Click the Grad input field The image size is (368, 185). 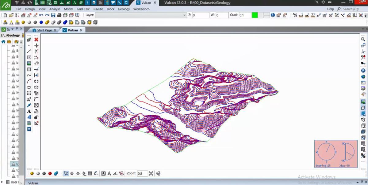point(245,15)
